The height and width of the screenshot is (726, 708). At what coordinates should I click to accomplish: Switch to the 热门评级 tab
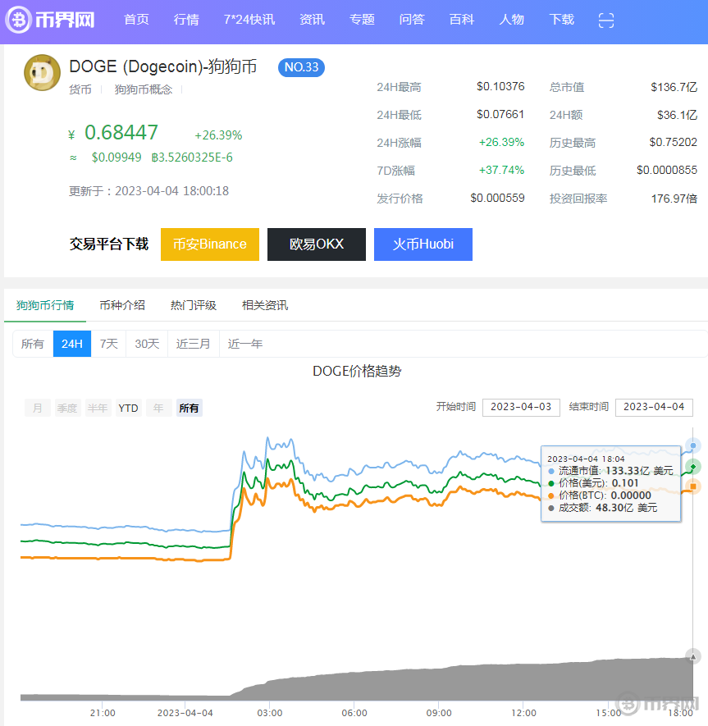pyautogui.click(x=194, y=306)
